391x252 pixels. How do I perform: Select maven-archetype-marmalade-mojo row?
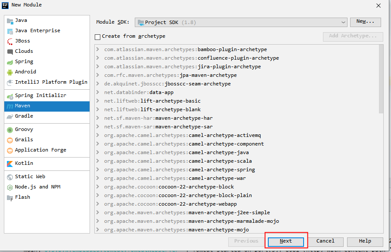(x=237, y=221)
